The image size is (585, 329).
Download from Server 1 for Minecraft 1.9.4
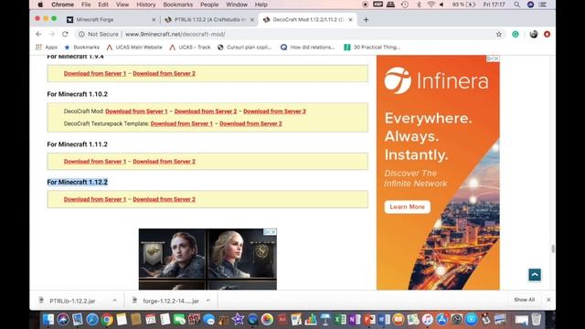(95, 73)
